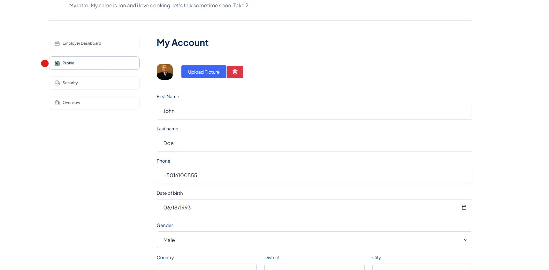Screen dimensions: 549x270
Task: Delete profile picture with trash icon
Action: 235,72
